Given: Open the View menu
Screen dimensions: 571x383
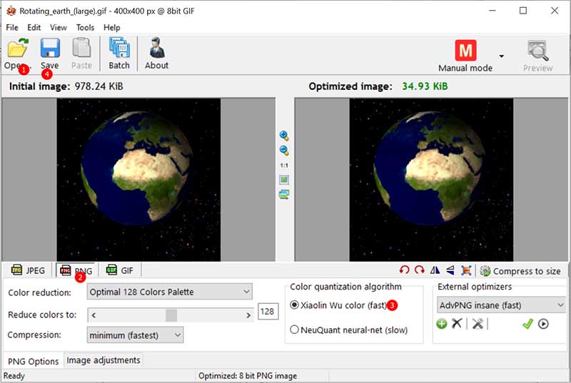Looking at the screenshot, I should (x=59, y=27).
